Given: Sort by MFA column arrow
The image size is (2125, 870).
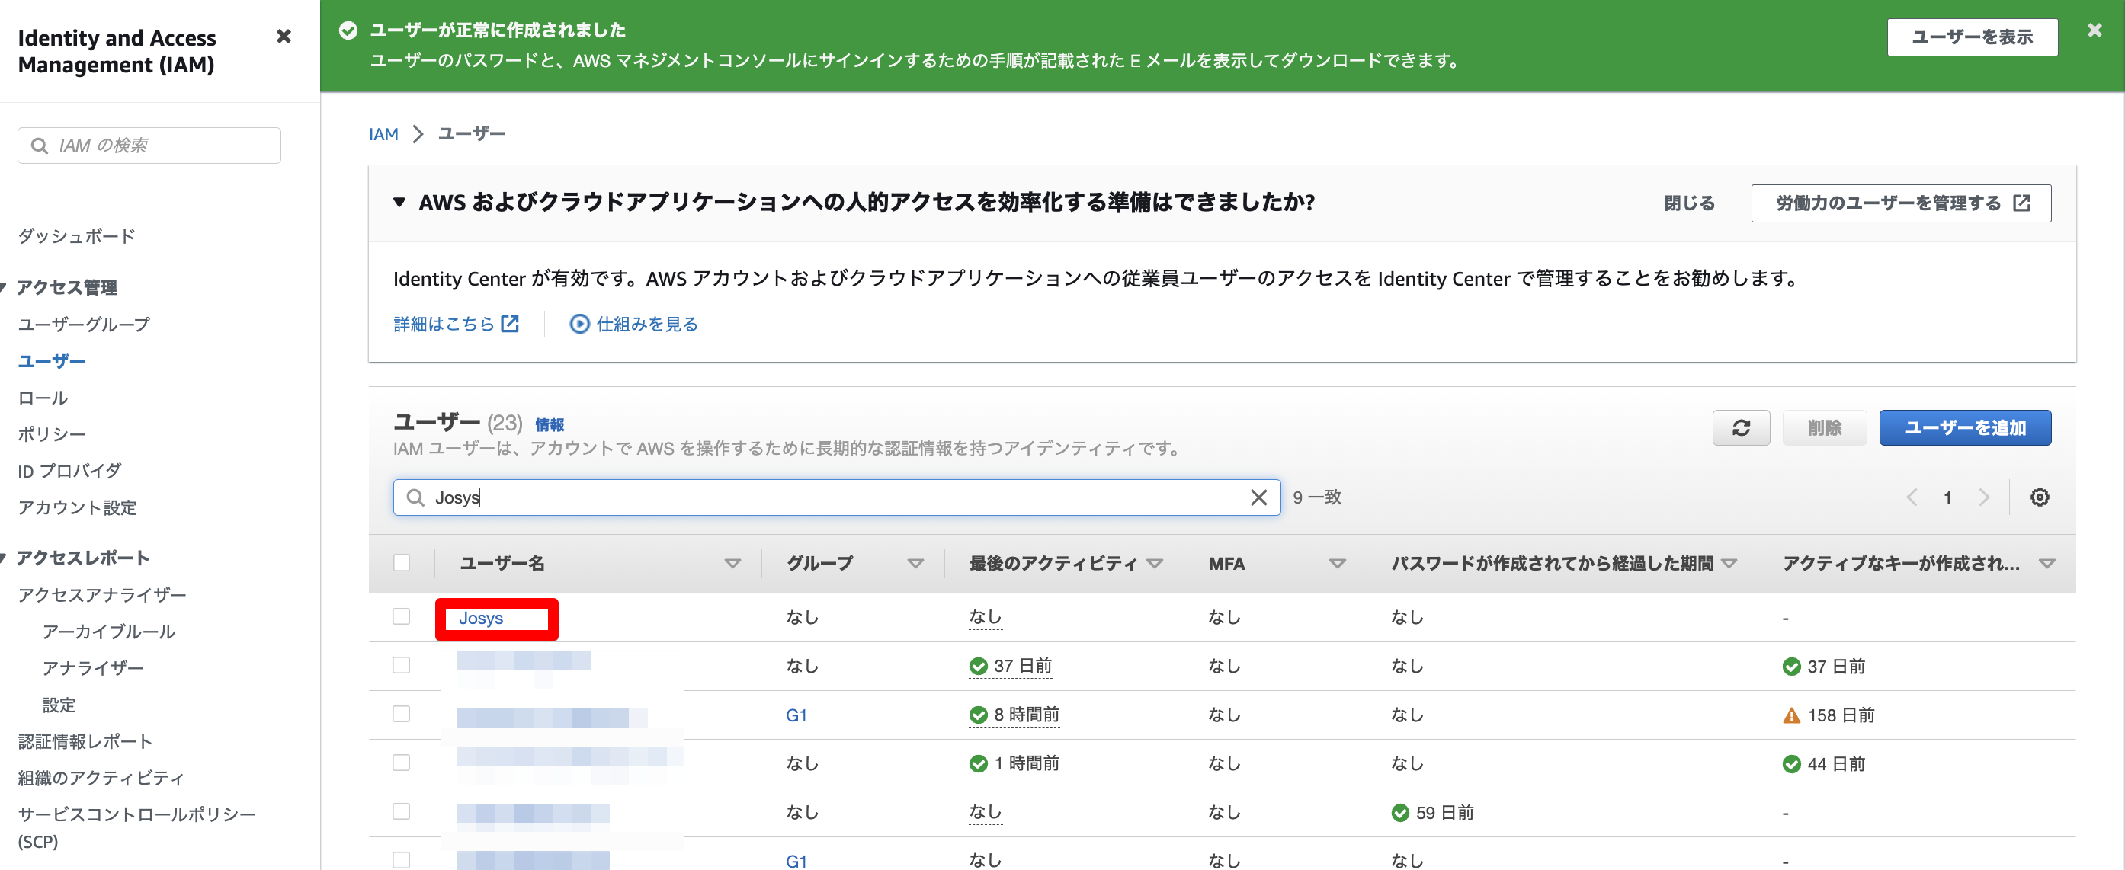Looking at the screenshot, I should pos(1337,564).
